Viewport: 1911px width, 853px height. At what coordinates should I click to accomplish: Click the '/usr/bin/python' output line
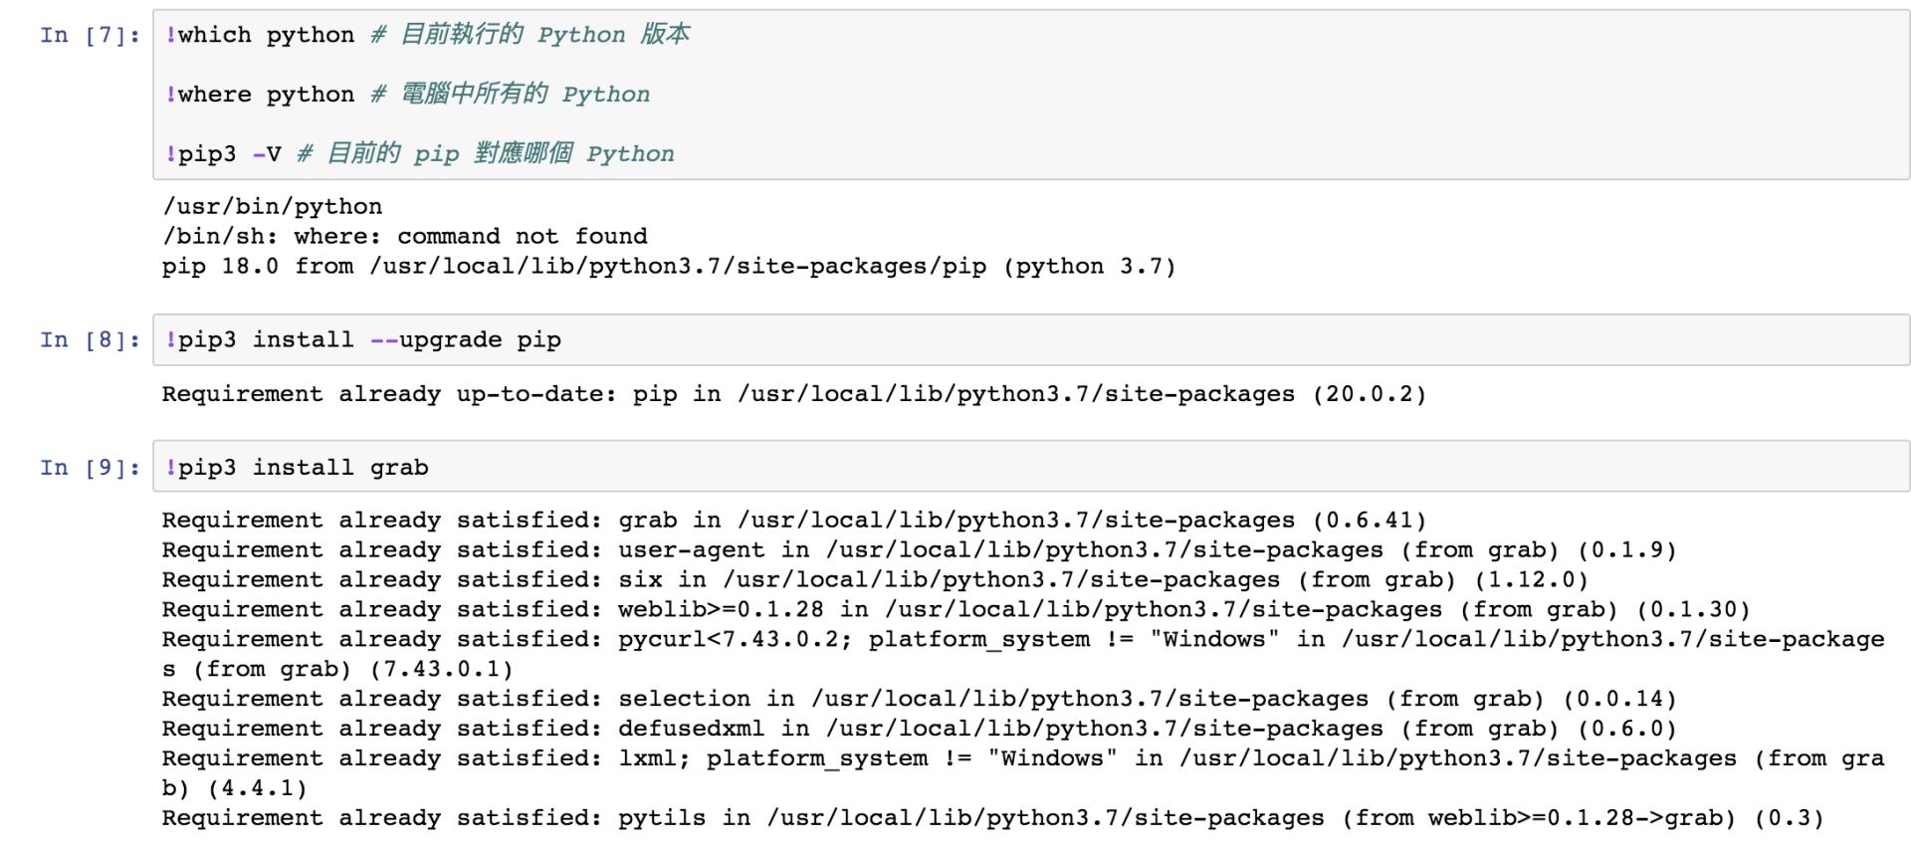pyautogui.click(x=272, y=207)
